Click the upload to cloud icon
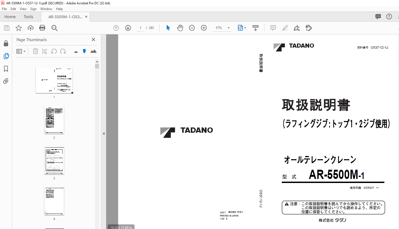 pyautogui.click(x=31, y=28)
